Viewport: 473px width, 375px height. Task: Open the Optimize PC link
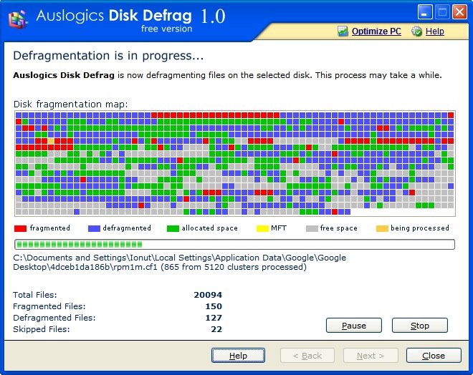coord(376,31)
